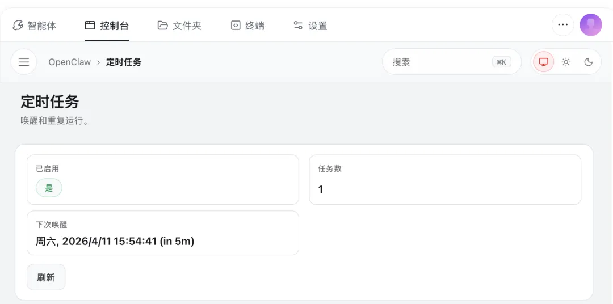Click the 下次唤醒 next wake card
The width and height of the screenshot is (613, 304).
(x=162, y=233)
